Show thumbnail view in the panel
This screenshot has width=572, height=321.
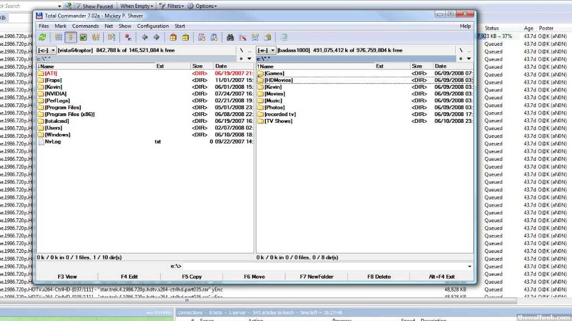coord(83,37)
